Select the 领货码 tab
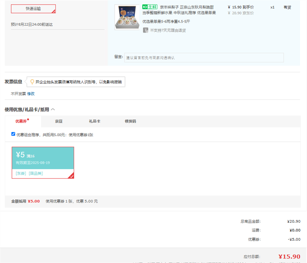Image resolution: width=307 pixels, height=263 pixels. click(130, 121)
